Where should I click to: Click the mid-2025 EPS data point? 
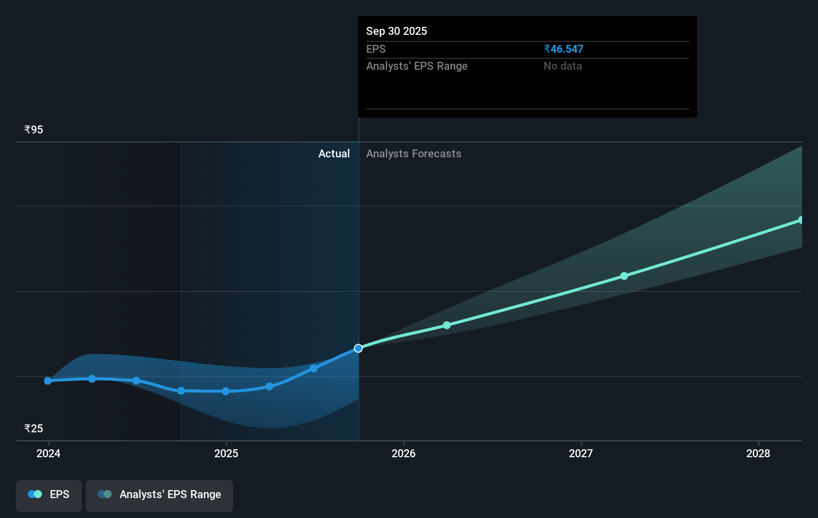click(314, 369)
